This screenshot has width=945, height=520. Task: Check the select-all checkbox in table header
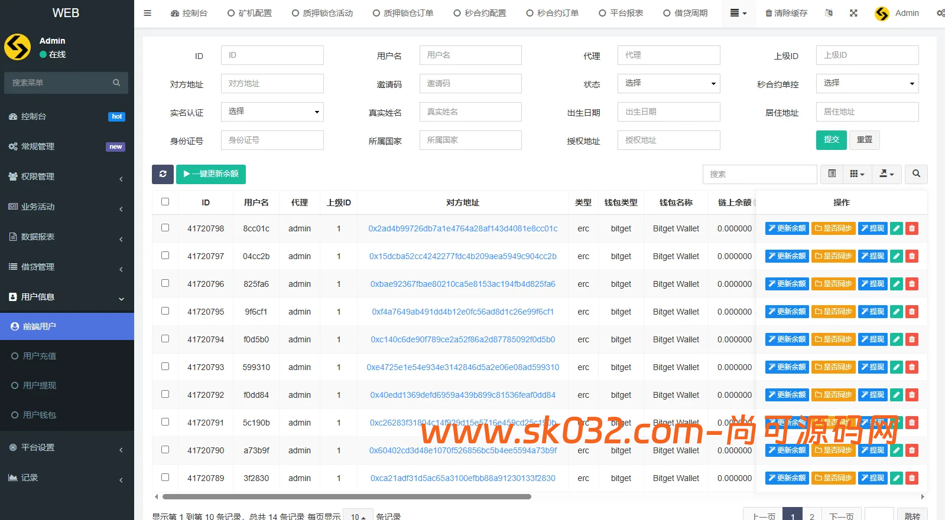click(x=165, y=202)
